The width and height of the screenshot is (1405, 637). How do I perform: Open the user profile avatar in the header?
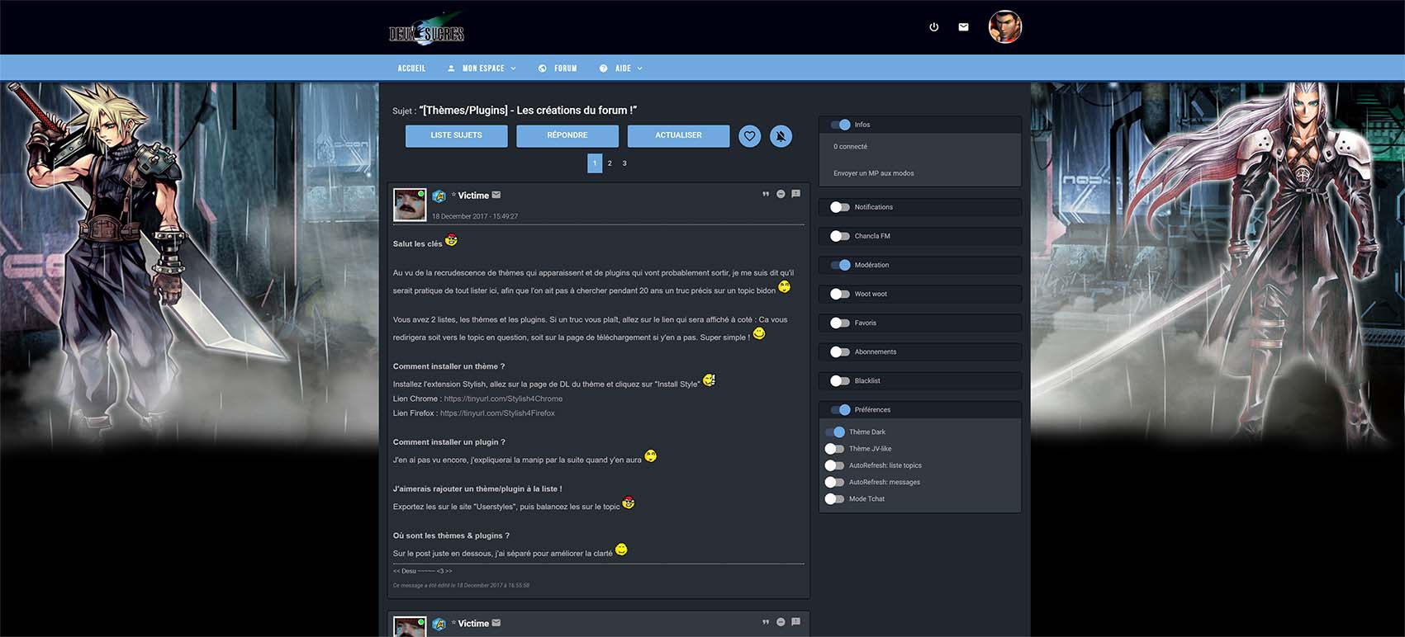pyautogui.click(x=1005, y=27)
